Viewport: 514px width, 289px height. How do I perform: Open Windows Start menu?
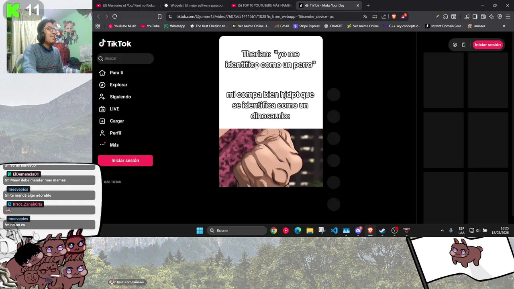tap(200, 230)
